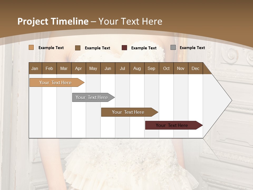The height and width of the screenshot is (190, 253).
Task: Select the Aug month header
Action: (x=137, y=68)
